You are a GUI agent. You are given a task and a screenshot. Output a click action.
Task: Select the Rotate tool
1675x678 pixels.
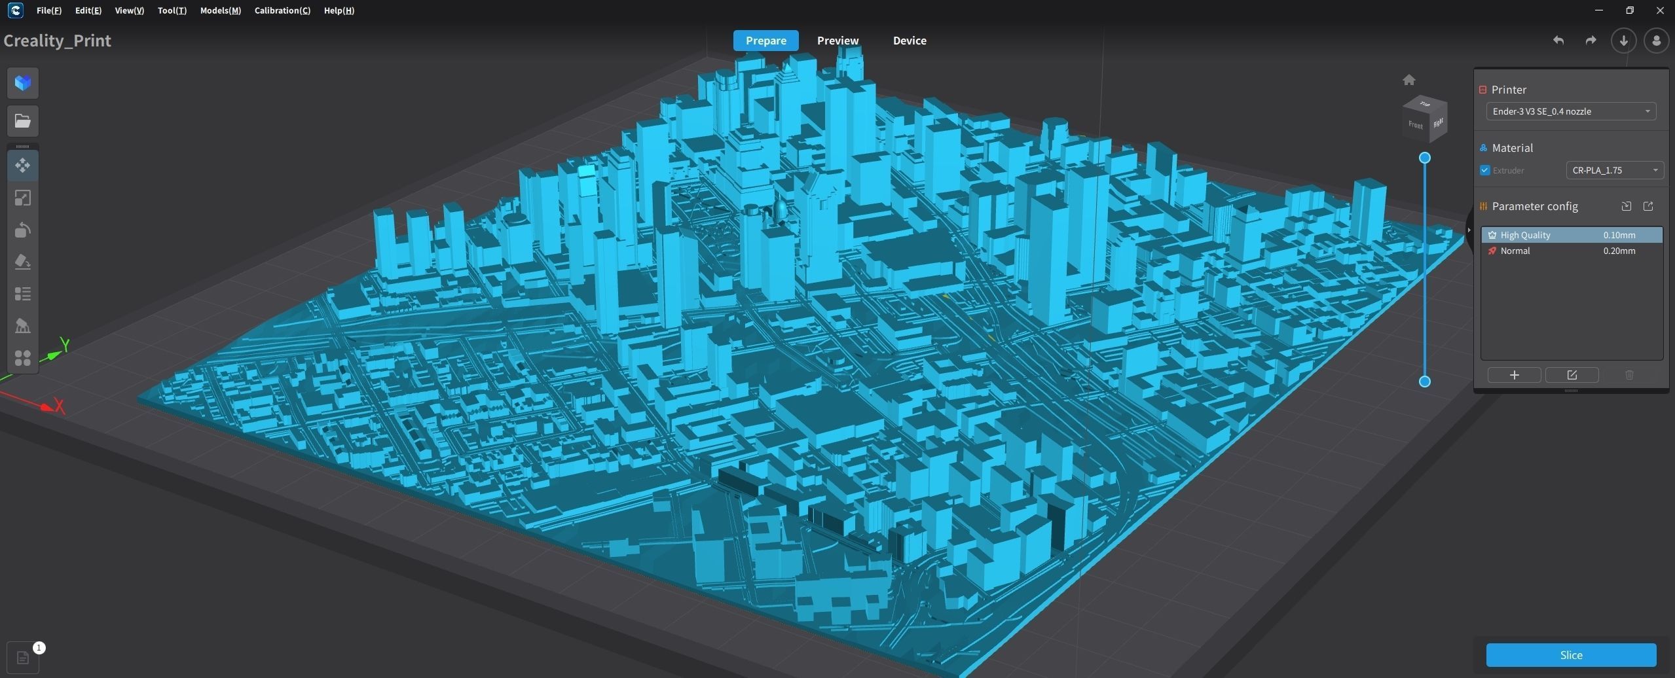pos(23,230)
